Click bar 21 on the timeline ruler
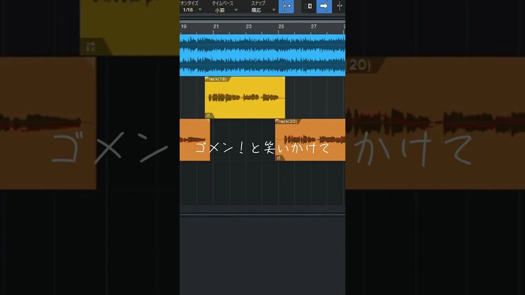Viewport: 525px width, 295px height. [216, 26]
